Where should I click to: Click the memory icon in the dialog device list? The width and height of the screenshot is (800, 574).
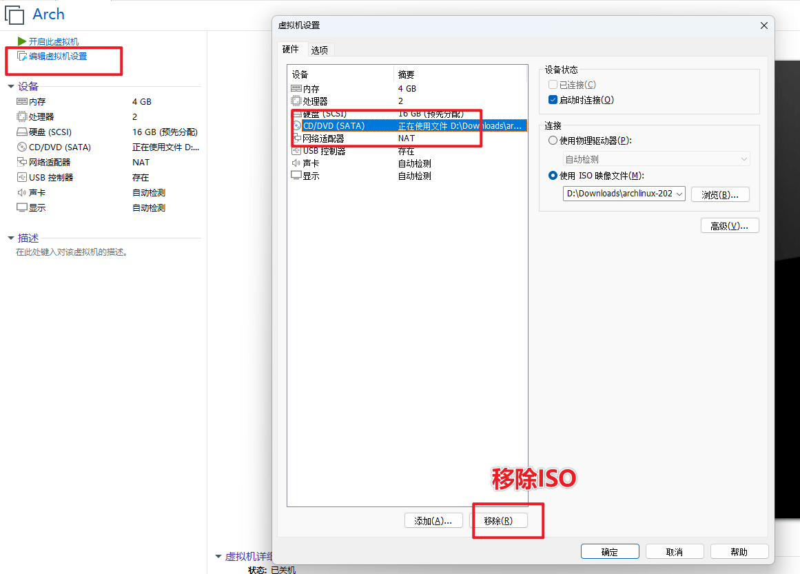(296, 89)
